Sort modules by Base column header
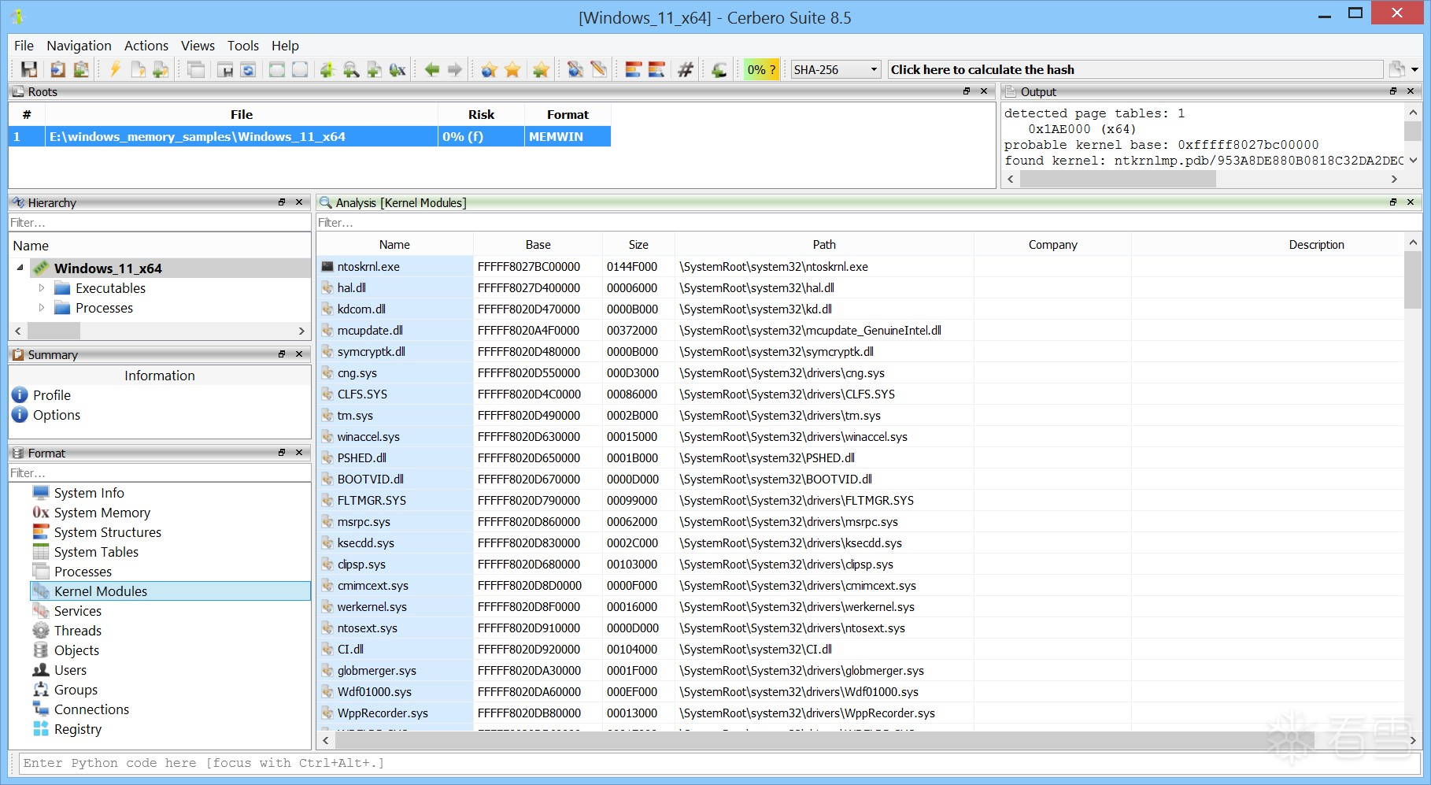The image size is (1431, 785). pyautogui.click(x=538, y=245)
